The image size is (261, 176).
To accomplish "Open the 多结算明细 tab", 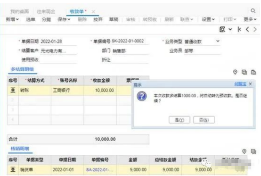I will (x=22, y=69).
